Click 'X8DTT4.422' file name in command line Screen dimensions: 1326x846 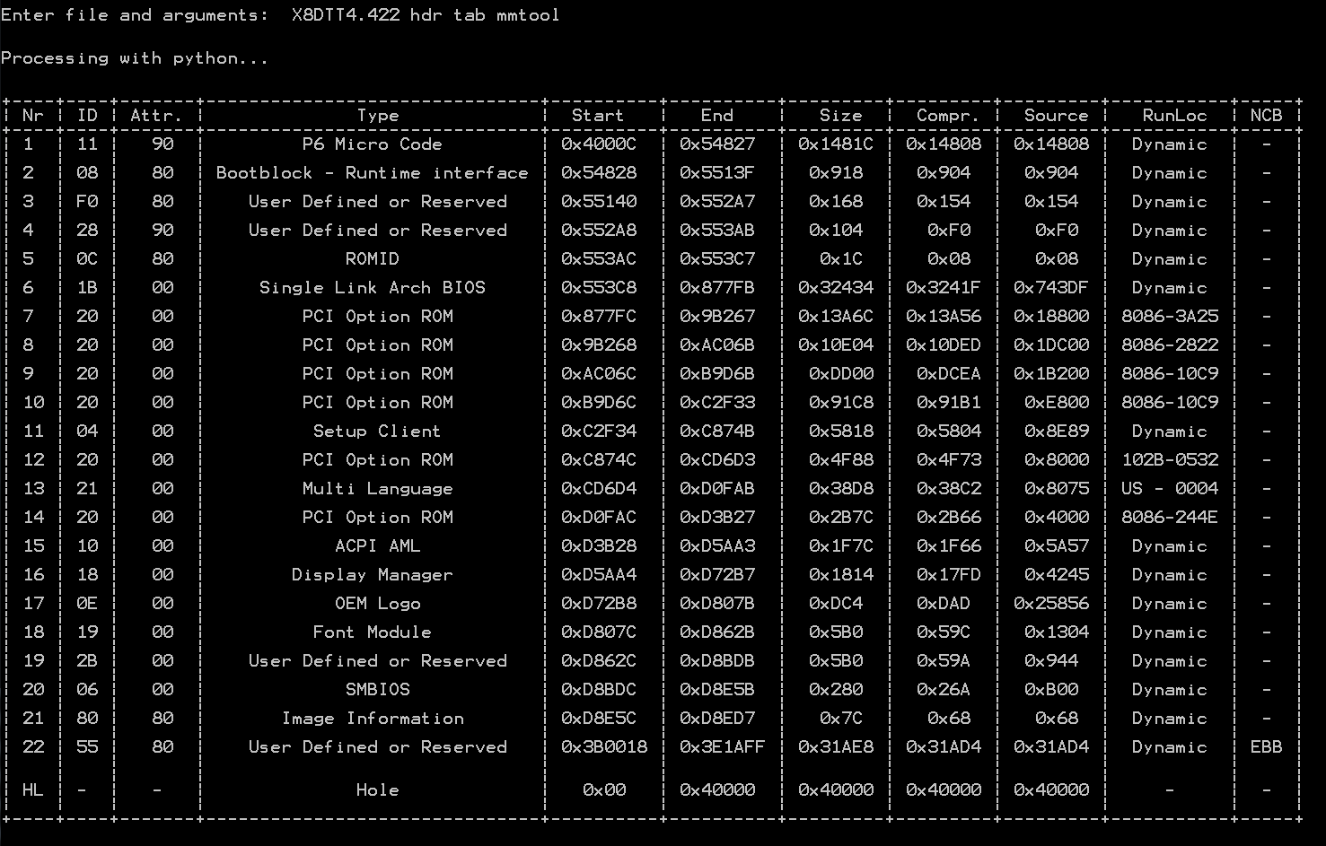coord(345,15)
